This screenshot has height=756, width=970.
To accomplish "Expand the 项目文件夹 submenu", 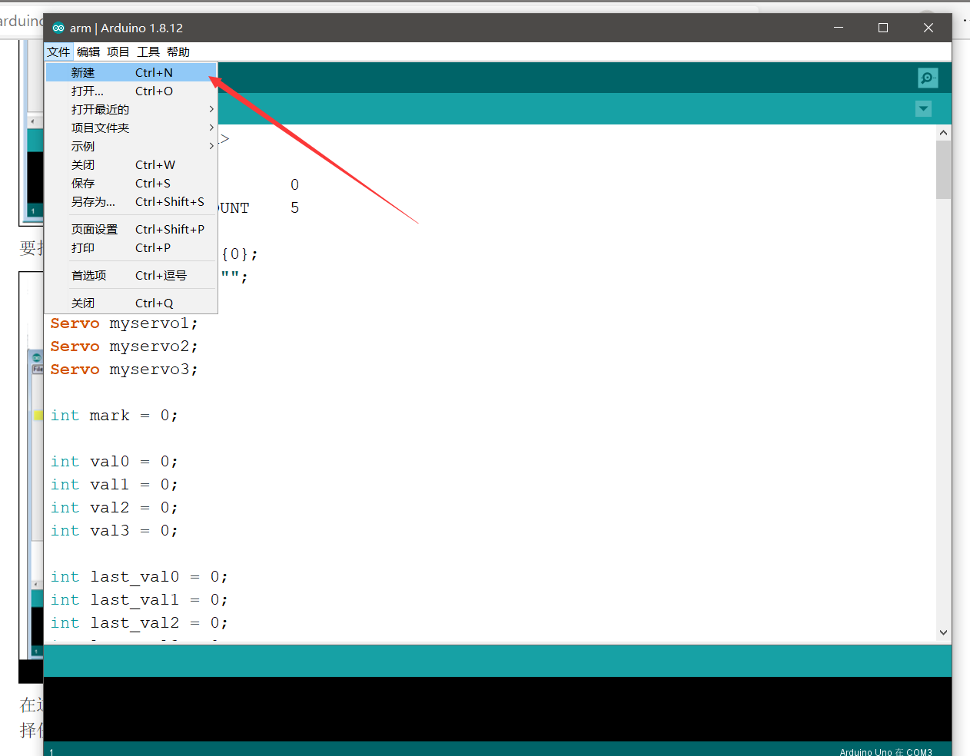I will pyautogui.click(x=131, y=128).
